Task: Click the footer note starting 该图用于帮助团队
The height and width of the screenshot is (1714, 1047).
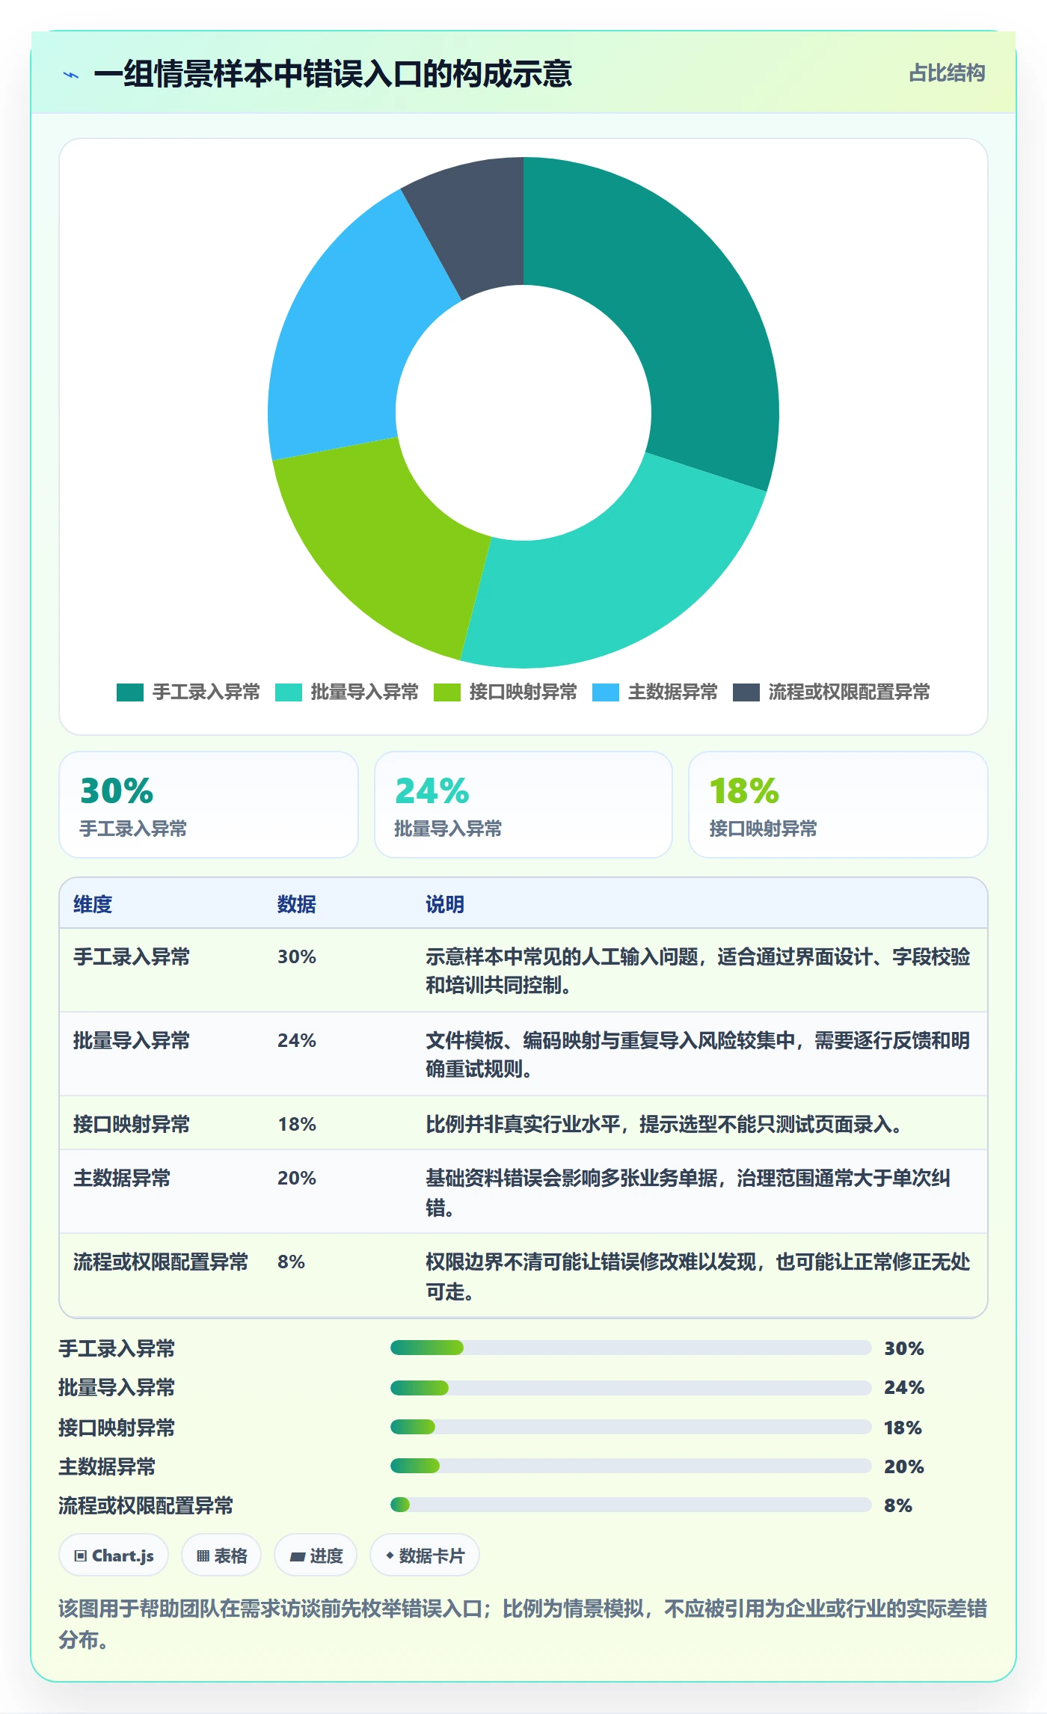Action: (x=523, y=1624)
